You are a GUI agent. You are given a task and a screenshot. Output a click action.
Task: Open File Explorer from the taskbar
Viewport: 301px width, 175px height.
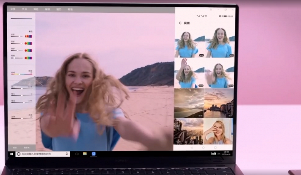click(x=85, y=154)
